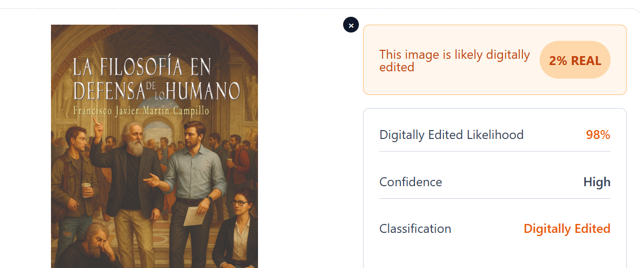The width and height of the screenshot is (640, 268).
Task: Click the seated man resting his head
Action: point(96,244)
